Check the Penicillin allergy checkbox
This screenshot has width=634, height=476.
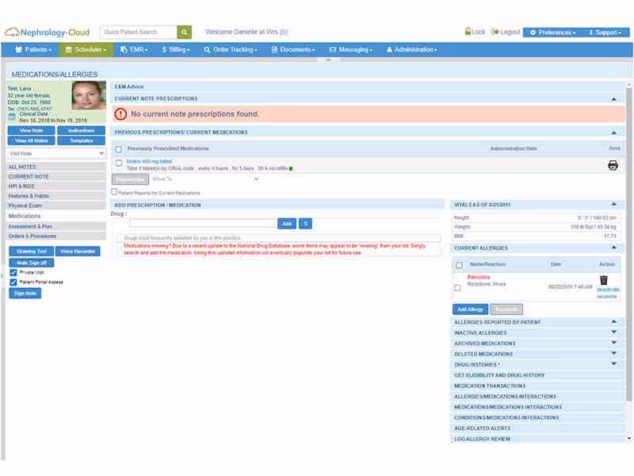coord(457,288)
